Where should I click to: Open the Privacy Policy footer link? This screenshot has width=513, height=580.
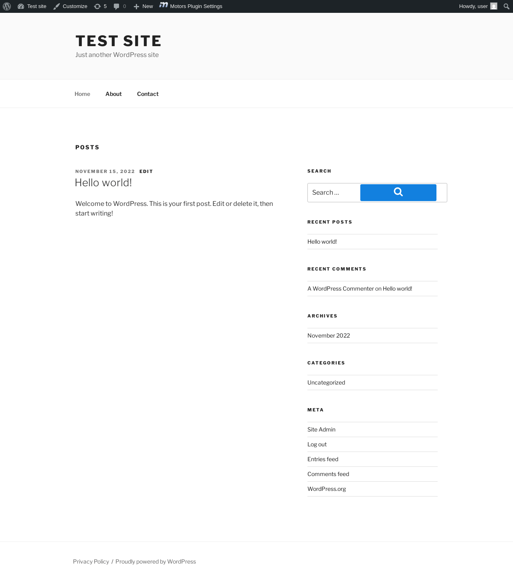pos(91,562)
